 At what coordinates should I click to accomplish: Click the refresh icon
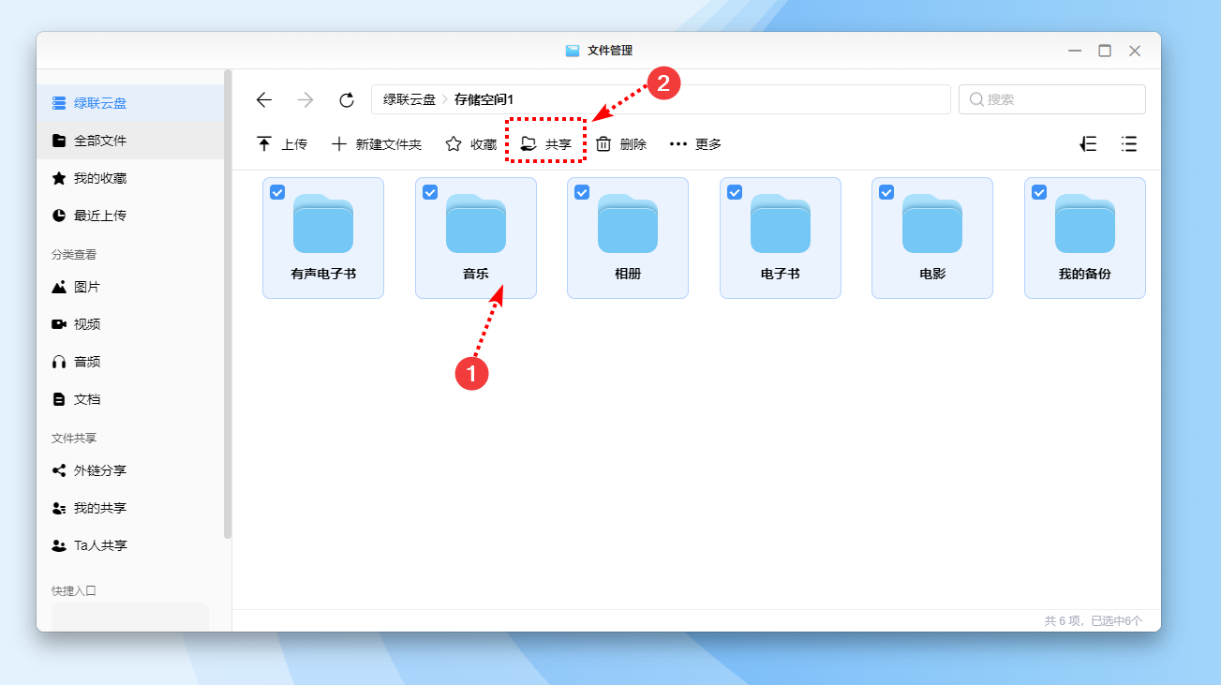point(347,100)
